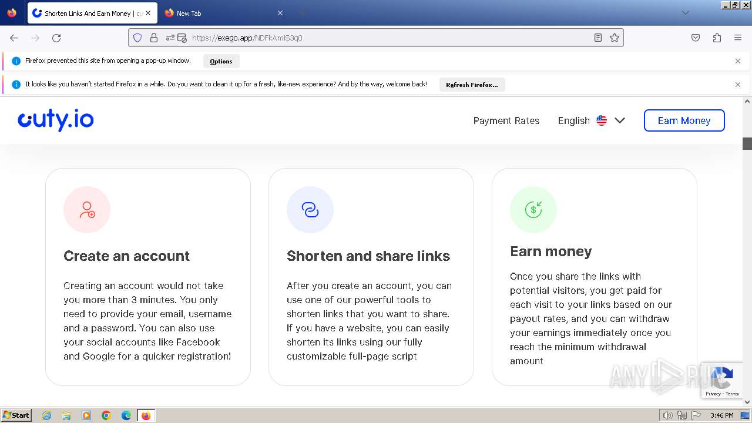Screen dimensions: 752x423
Task: Launch Windows Media Player from taskbar
Action: click(86, 415)
